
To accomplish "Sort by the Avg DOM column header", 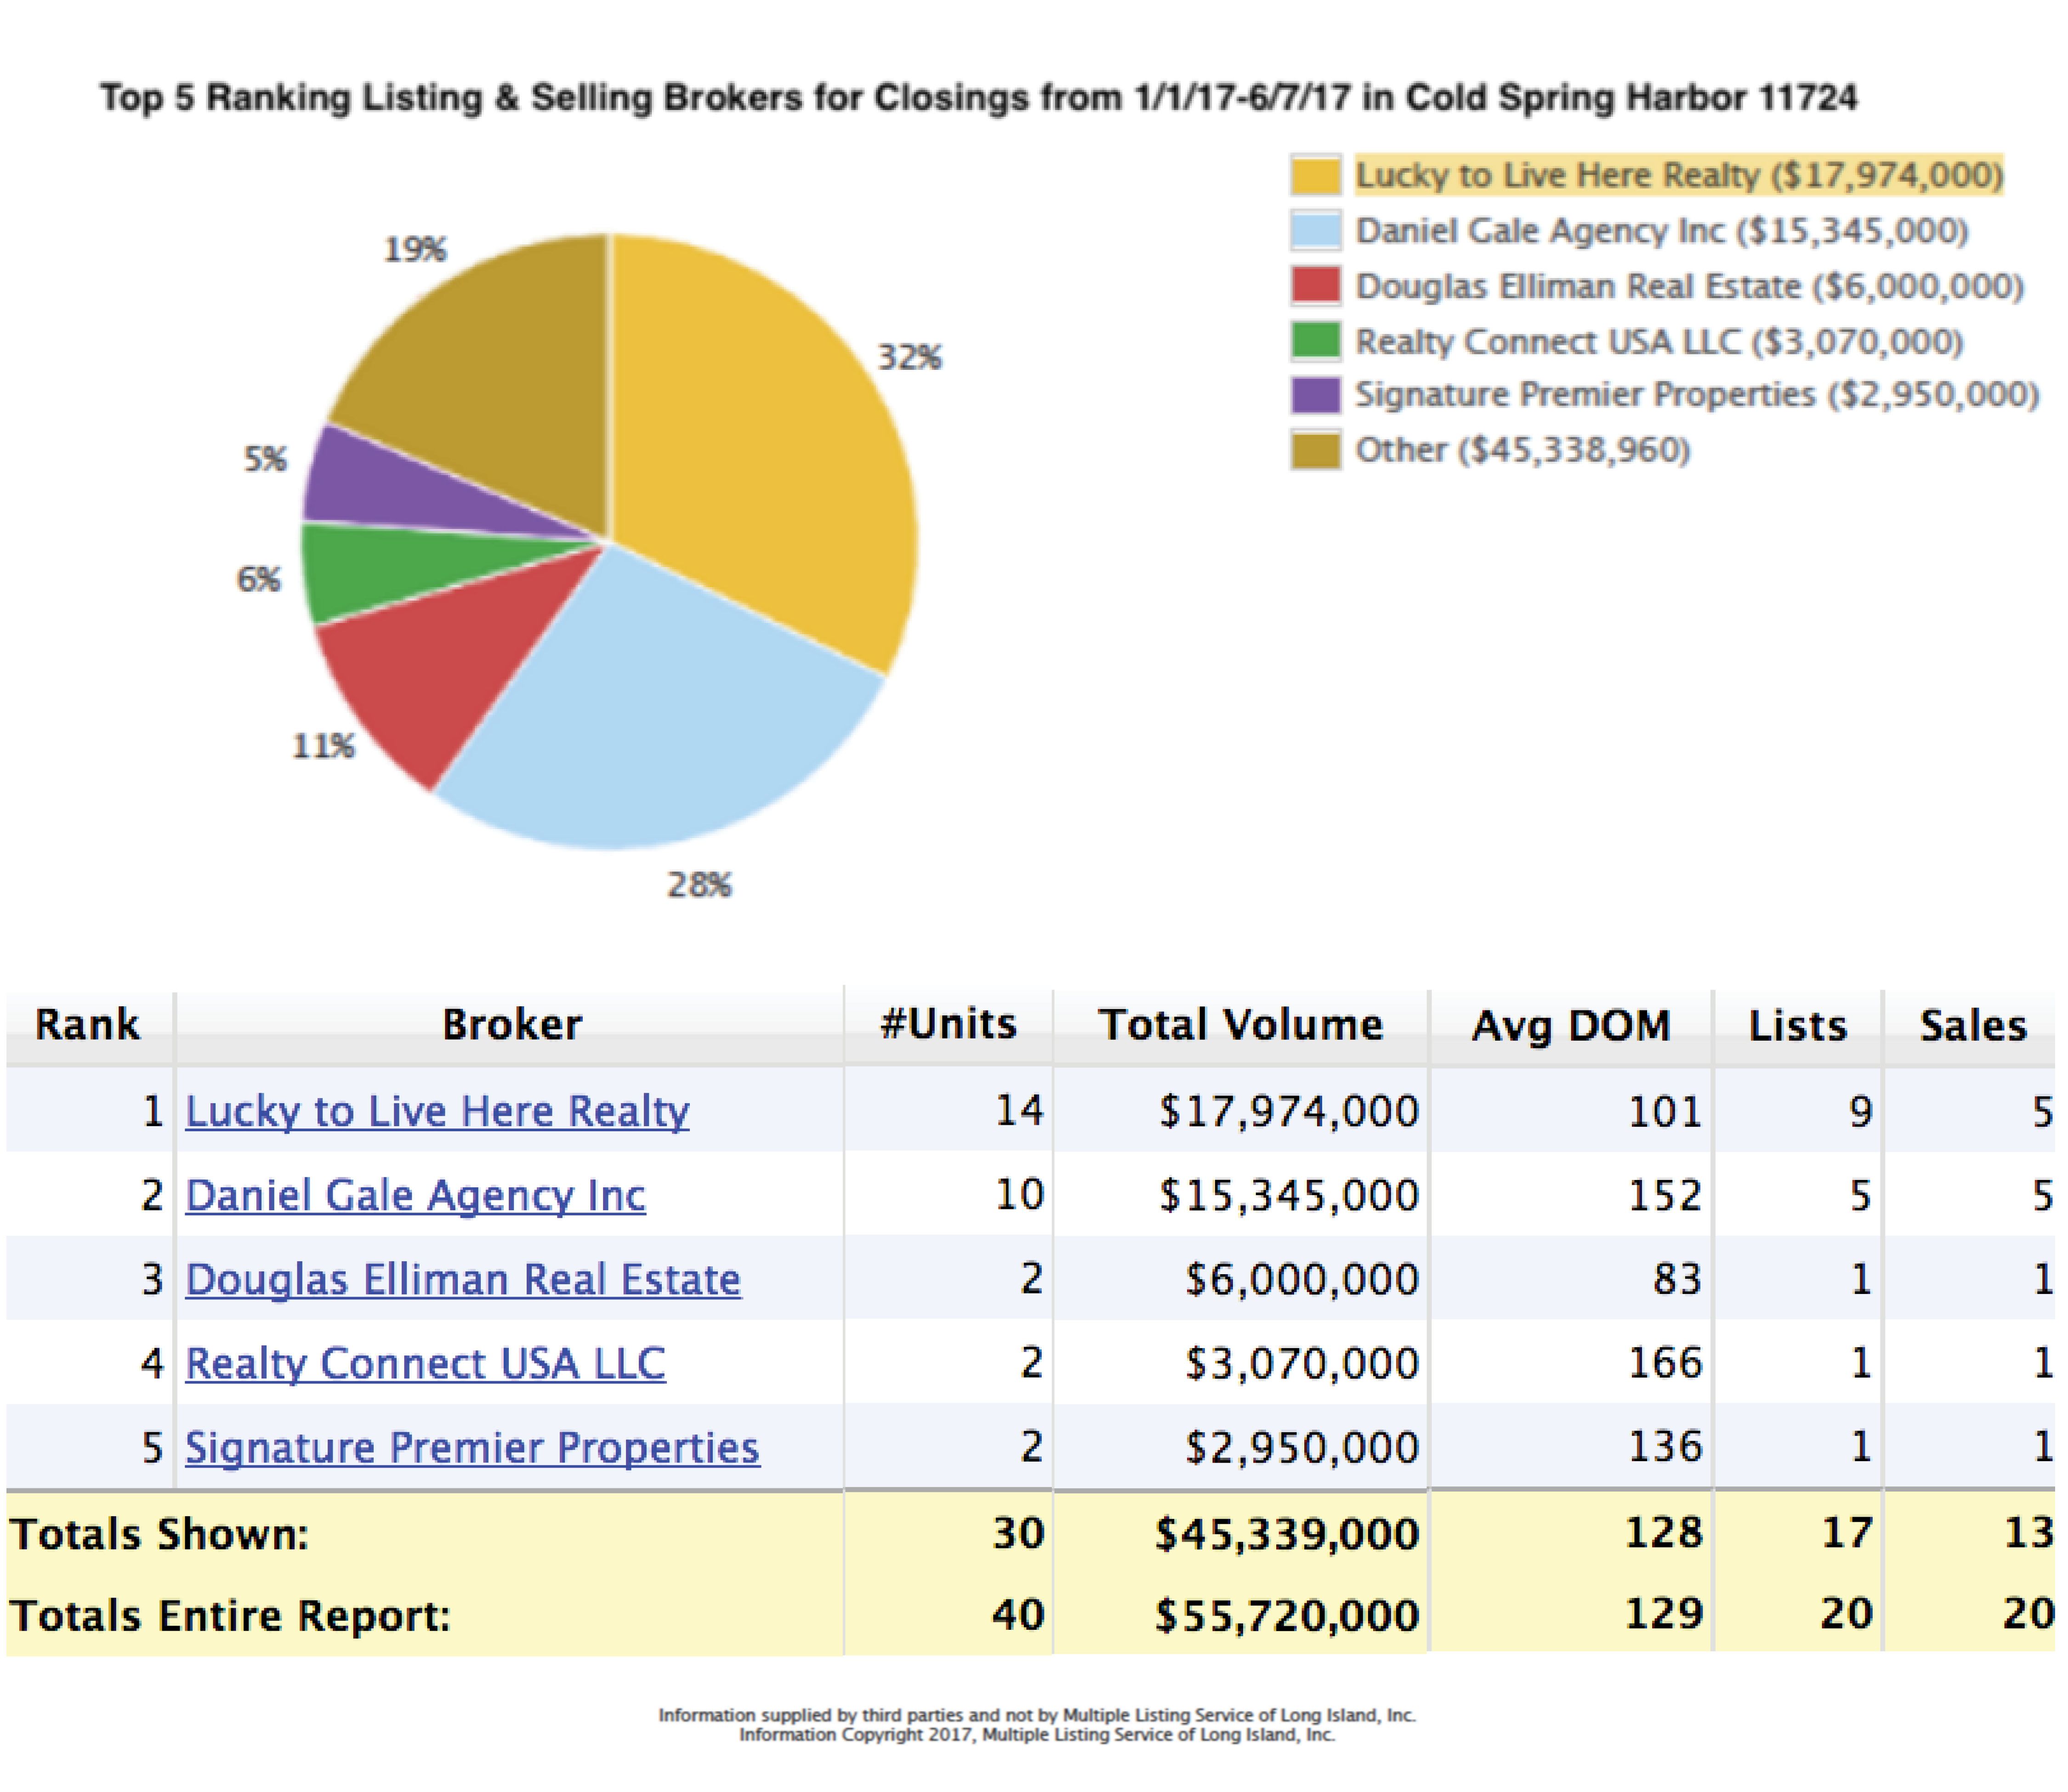I will click(1571, 1026).
